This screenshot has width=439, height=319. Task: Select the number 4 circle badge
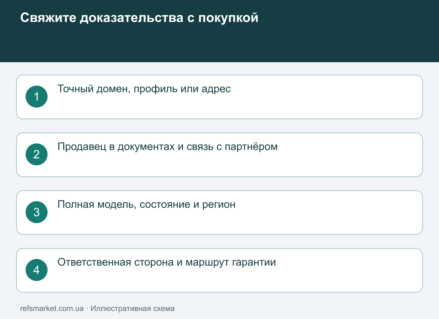[37, 270]
